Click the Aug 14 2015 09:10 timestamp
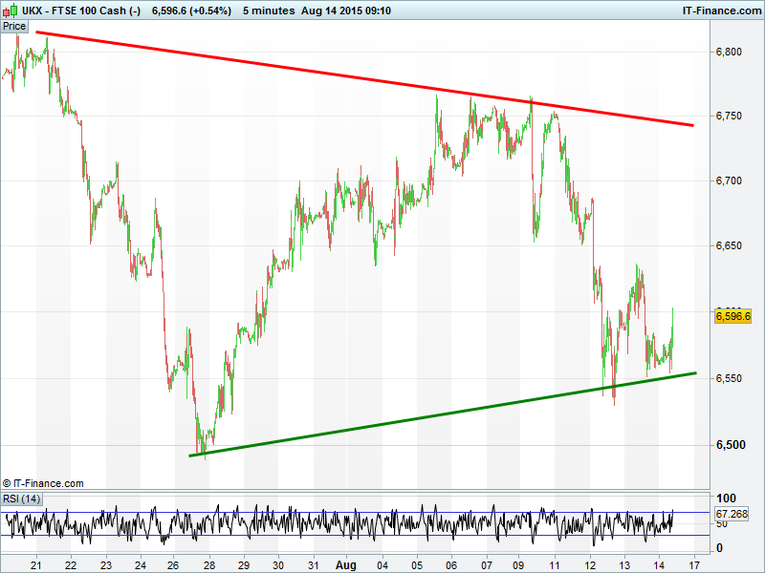The width and height of the screenshot is (765, 573). tap(355, 11)
